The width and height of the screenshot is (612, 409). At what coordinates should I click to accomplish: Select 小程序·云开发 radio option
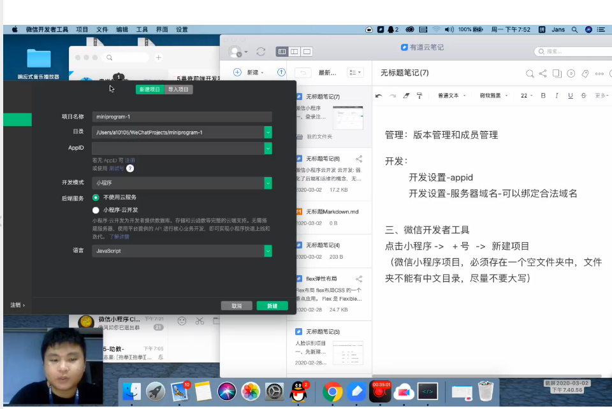pos(96,210)
